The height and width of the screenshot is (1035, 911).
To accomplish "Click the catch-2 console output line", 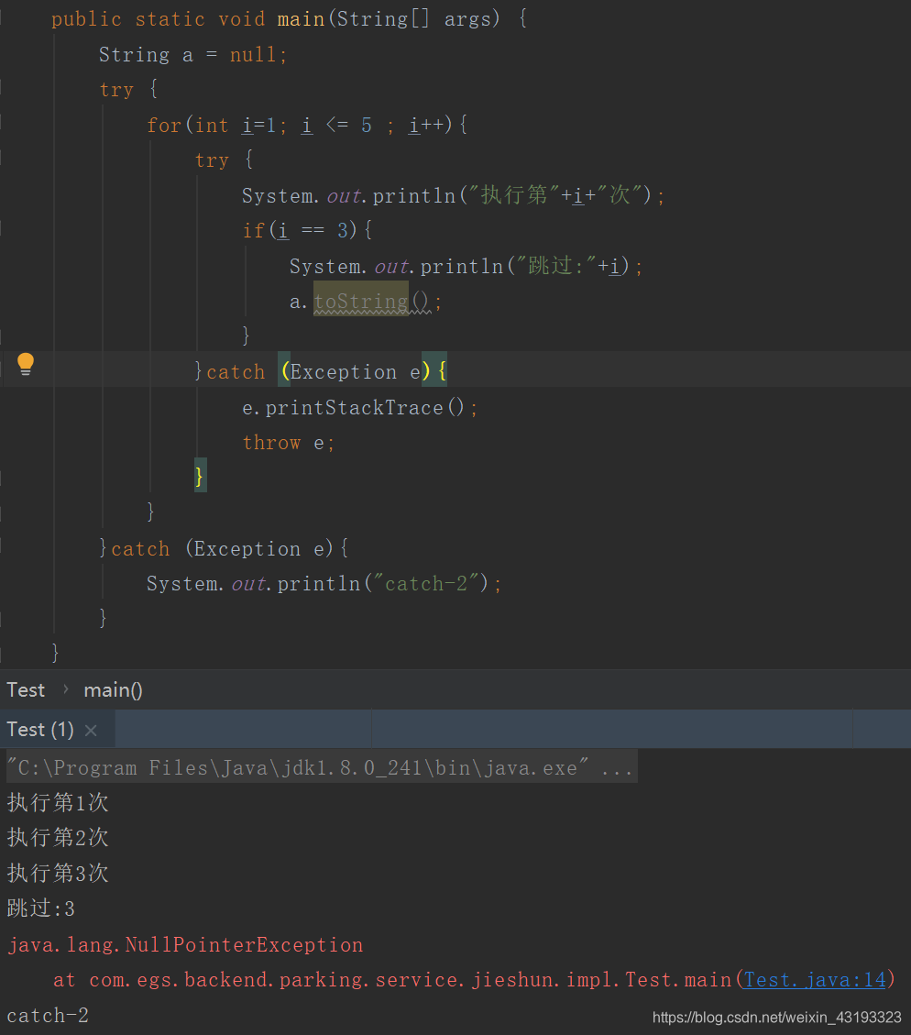I will (x=48, y=1015).
